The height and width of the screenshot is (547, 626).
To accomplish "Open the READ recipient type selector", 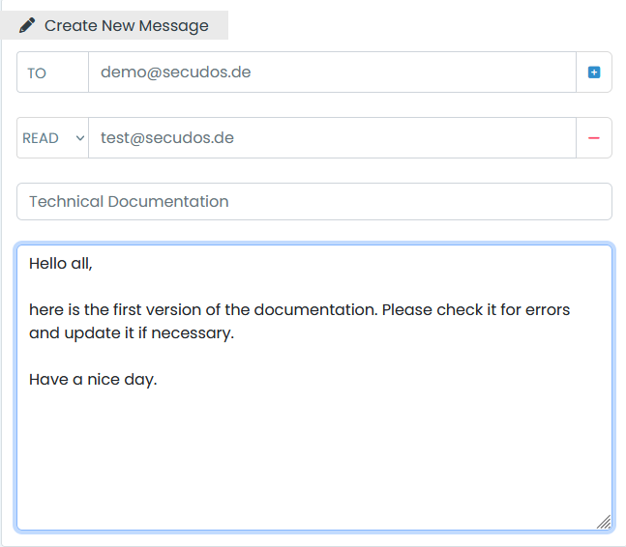I will [52, 138].
